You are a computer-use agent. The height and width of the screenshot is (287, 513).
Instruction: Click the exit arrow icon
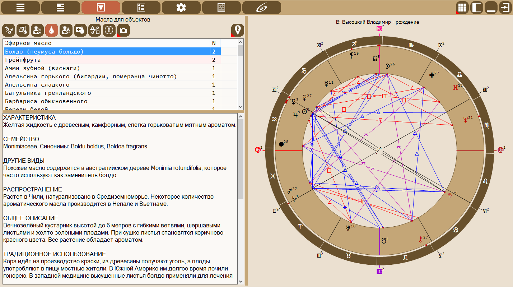click(505, 8)
